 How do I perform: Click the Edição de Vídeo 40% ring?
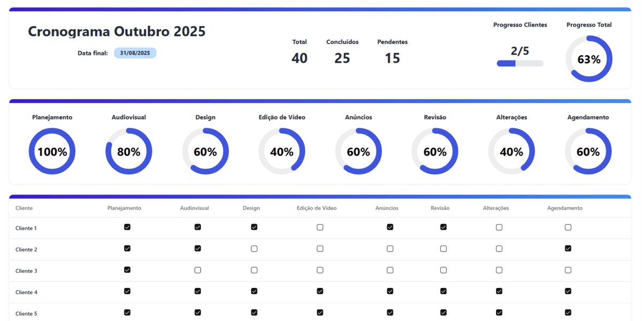click(x=281, y=151)
